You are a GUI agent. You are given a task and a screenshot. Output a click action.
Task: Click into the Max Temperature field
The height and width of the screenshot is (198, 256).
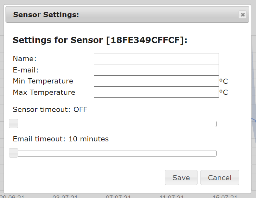point(156,92)
